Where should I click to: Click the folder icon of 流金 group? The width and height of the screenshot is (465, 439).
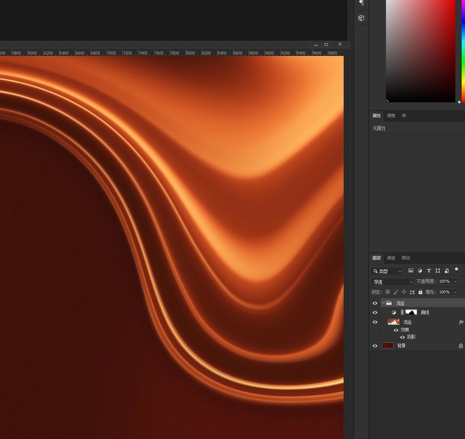coord(389,303)
